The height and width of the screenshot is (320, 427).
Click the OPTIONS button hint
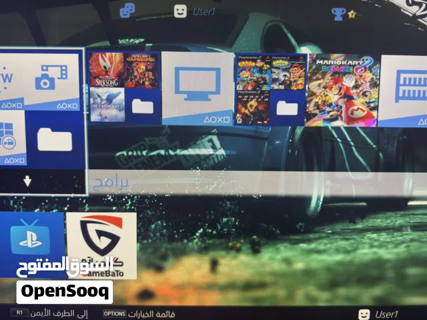point(114,313)
